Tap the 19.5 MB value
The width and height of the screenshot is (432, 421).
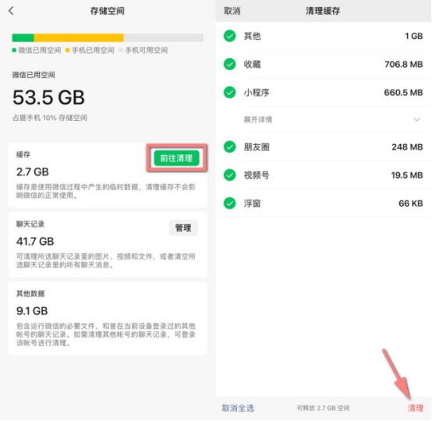coord(407,175)
